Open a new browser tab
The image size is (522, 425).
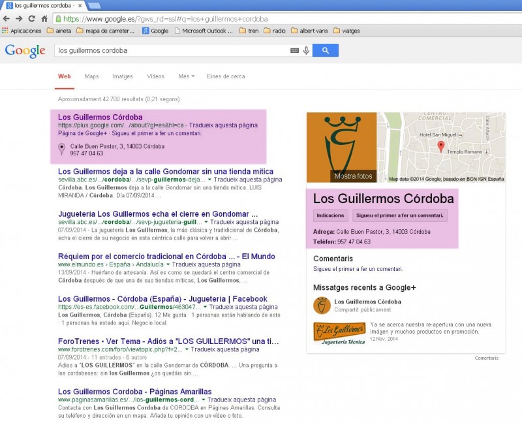point(95,6)
